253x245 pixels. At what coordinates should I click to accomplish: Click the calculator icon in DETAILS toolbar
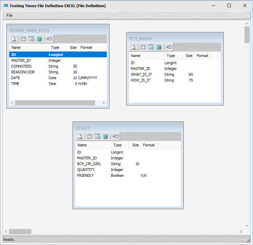105,136
